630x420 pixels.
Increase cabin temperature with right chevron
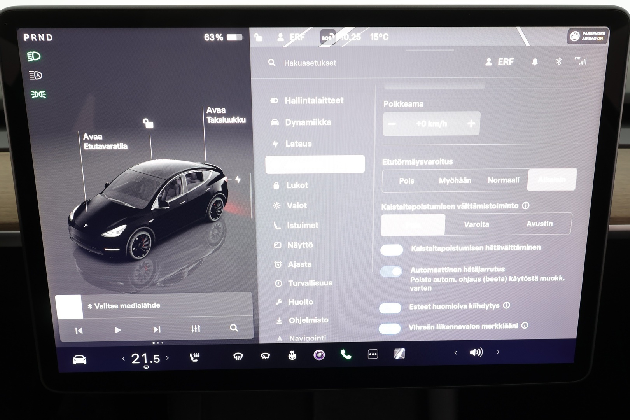coord(168,359)
